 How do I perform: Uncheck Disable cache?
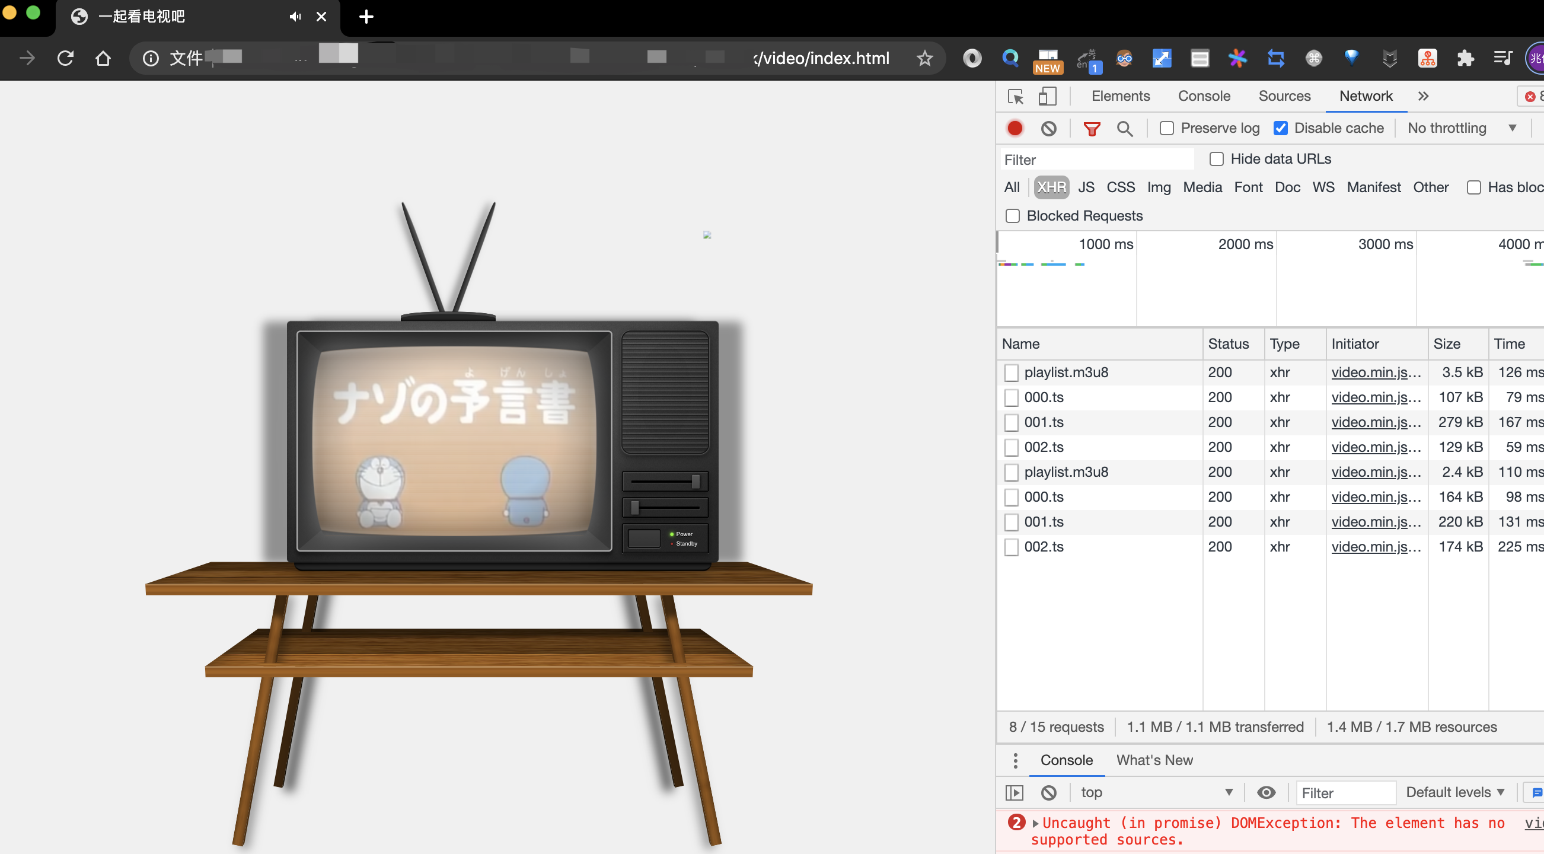(1280, 128)
